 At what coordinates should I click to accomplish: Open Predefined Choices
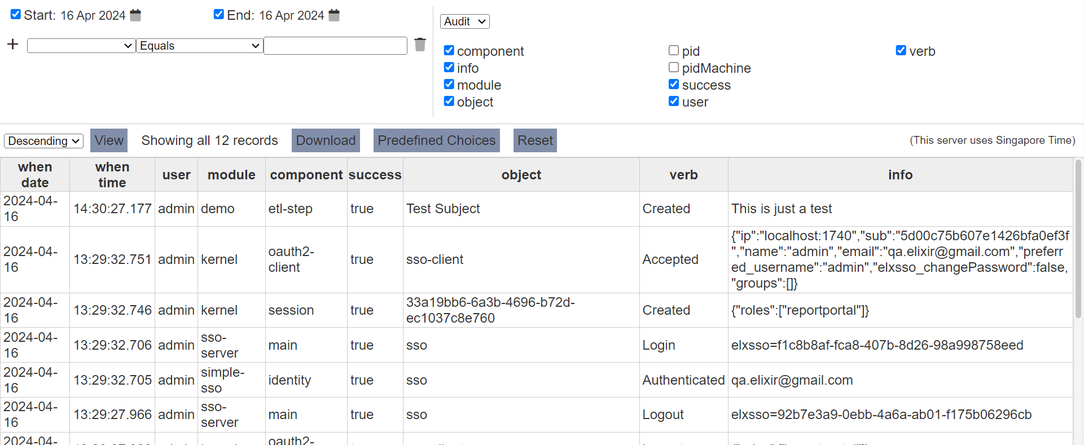pyautogui.click(x=437, y=140)
